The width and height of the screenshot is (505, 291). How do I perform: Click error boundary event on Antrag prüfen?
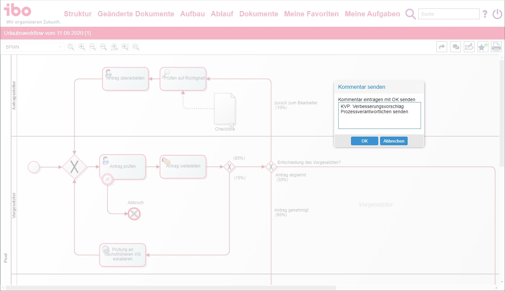pos(108,179)
